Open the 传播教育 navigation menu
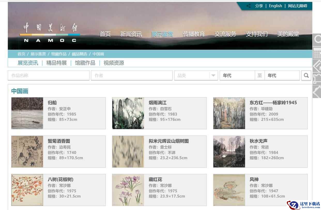321x210 pixels. 194,34
